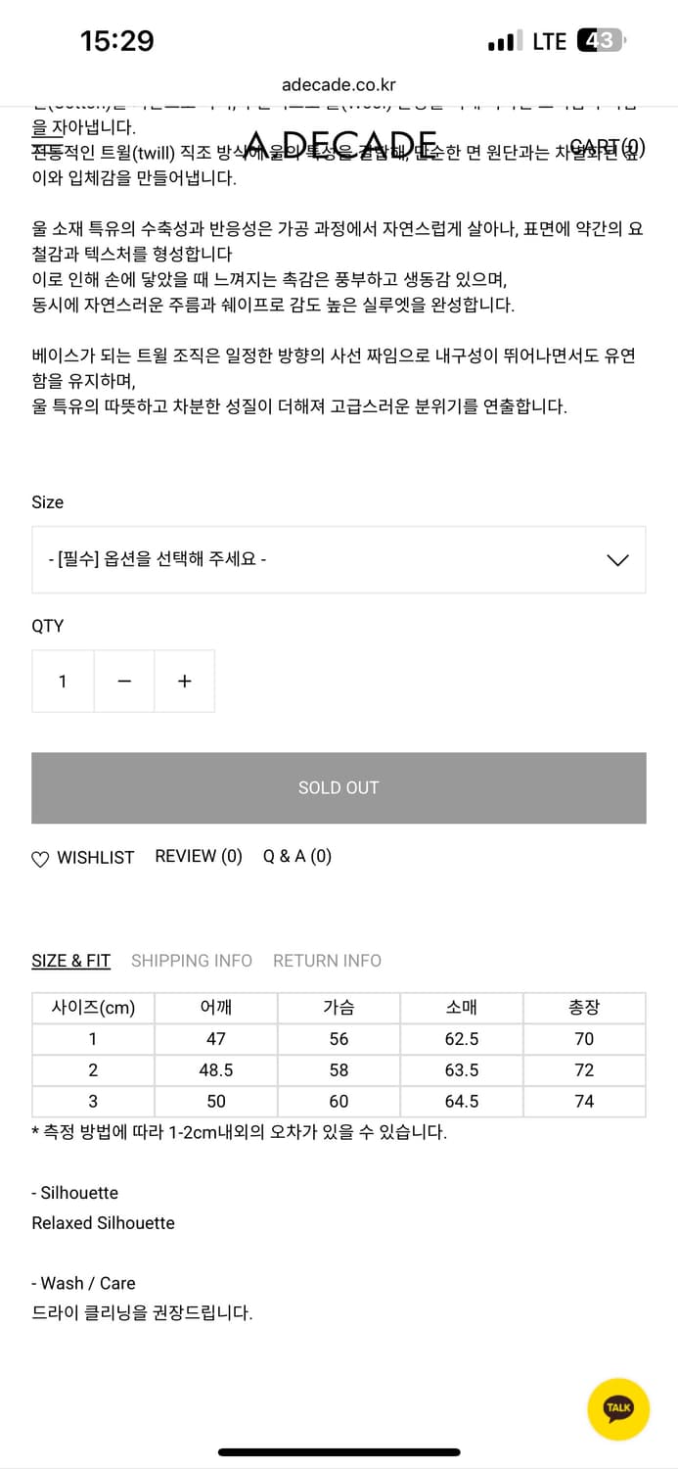Image resolution: width=678 pixels, height=1469 pixels.
Task: Click the quantity input showing 1
Action: [62, 681]
